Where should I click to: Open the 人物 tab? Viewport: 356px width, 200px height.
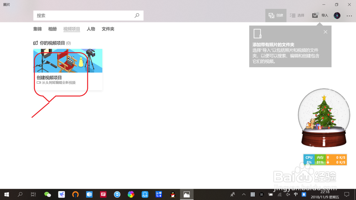coord(91,29)
